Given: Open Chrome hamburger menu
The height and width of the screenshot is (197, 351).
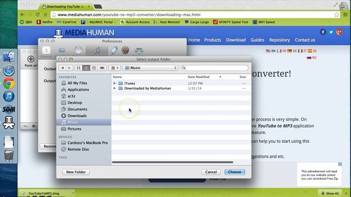Looking at the screenshot, I should (346, 15).
